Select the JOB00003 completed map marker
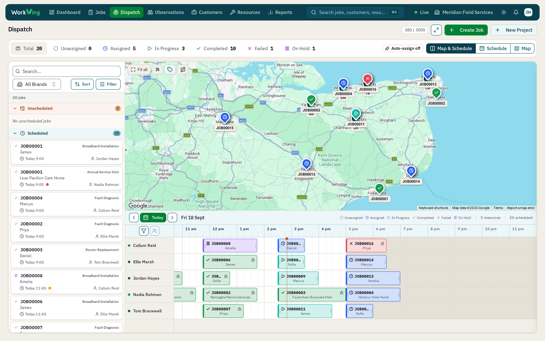 [311, 100]
